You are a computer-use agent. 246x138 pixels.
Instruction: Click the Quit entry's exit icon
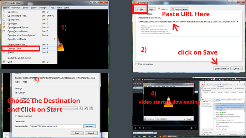tap(4, 62)
